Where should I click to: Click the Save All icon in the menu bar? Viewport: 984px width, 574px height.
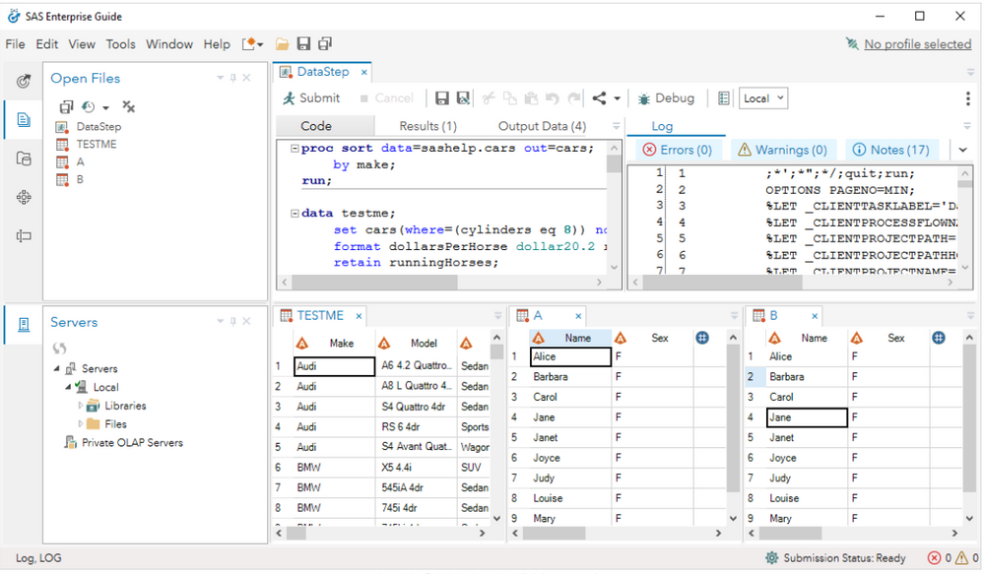click(325, 44)
